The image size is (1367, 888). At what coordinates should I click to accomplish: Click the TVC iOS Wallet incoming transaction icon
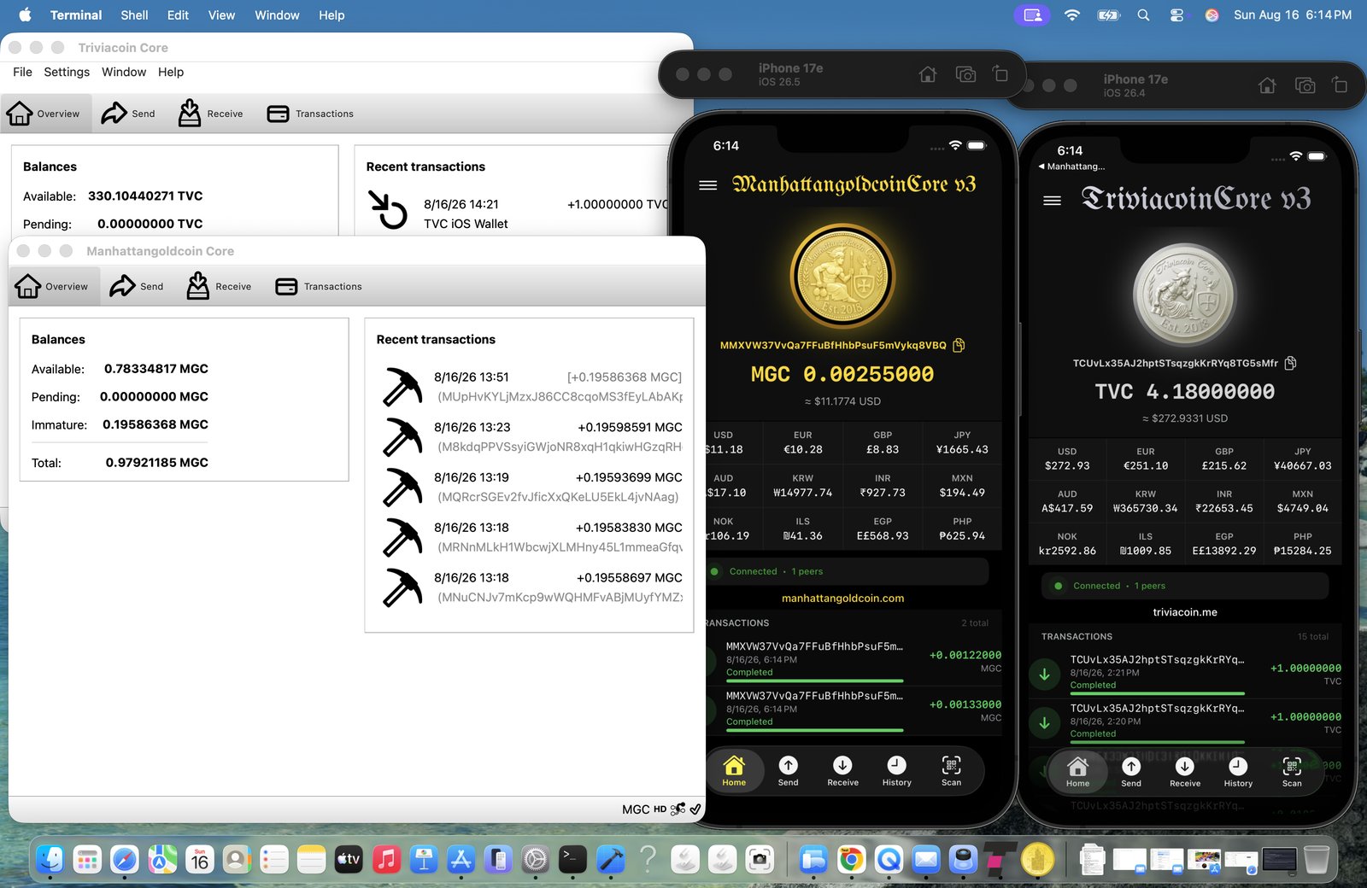pyautogui.click(x=388, y=210)
